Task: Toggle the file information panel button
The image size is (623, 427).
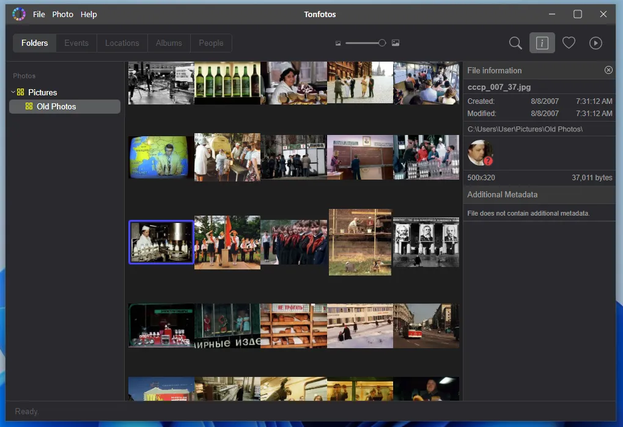Action: click(x=542, y=43)
